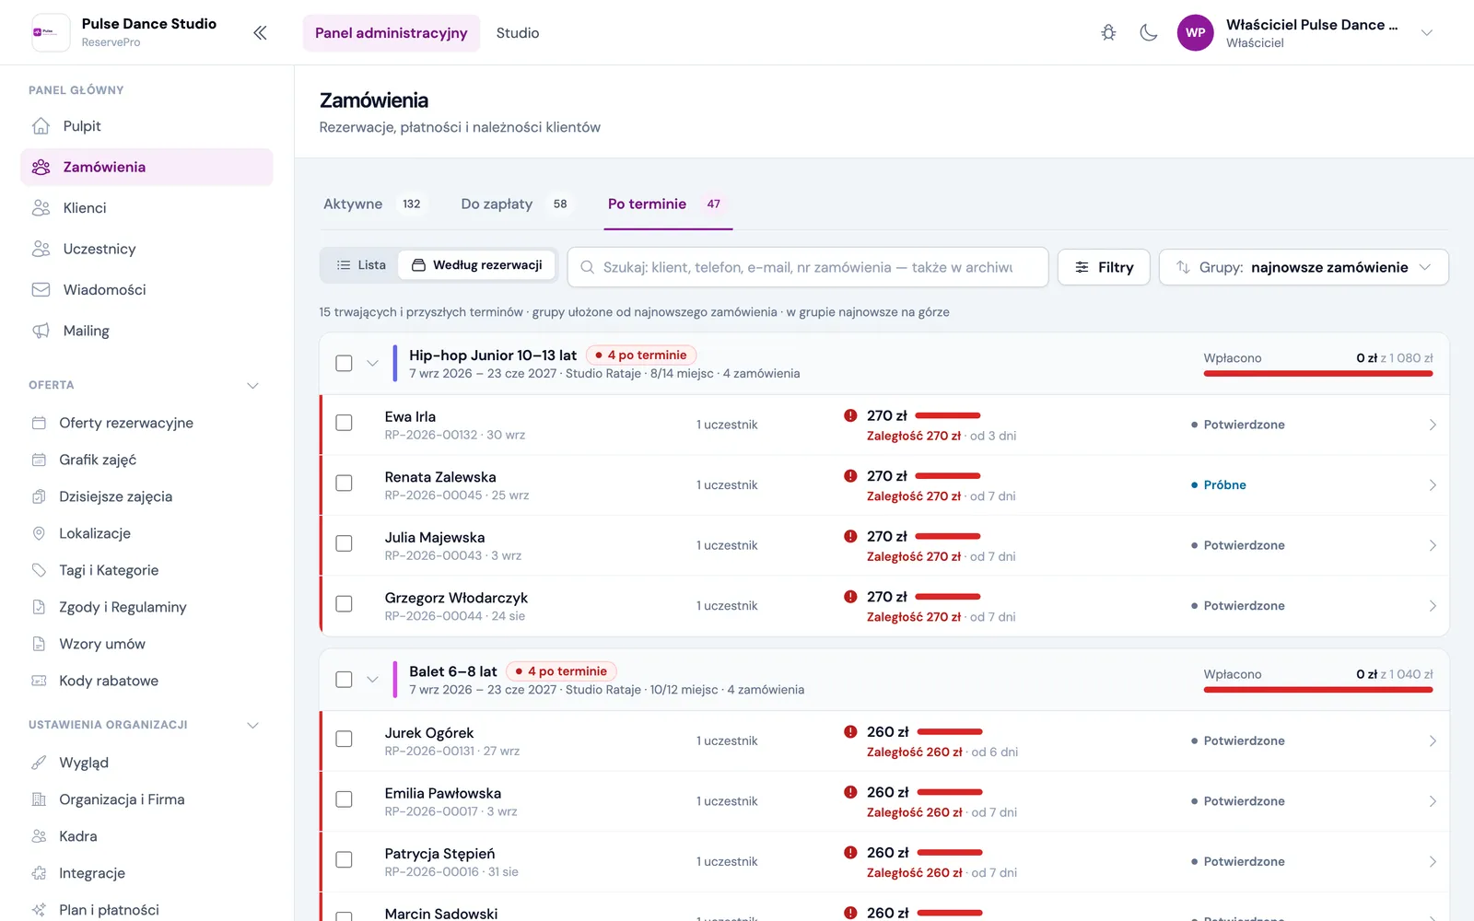Open the Filtry button
The height and width of the screenshot is (921, 1474).
pyautogui.click(x=1104, y=267)
